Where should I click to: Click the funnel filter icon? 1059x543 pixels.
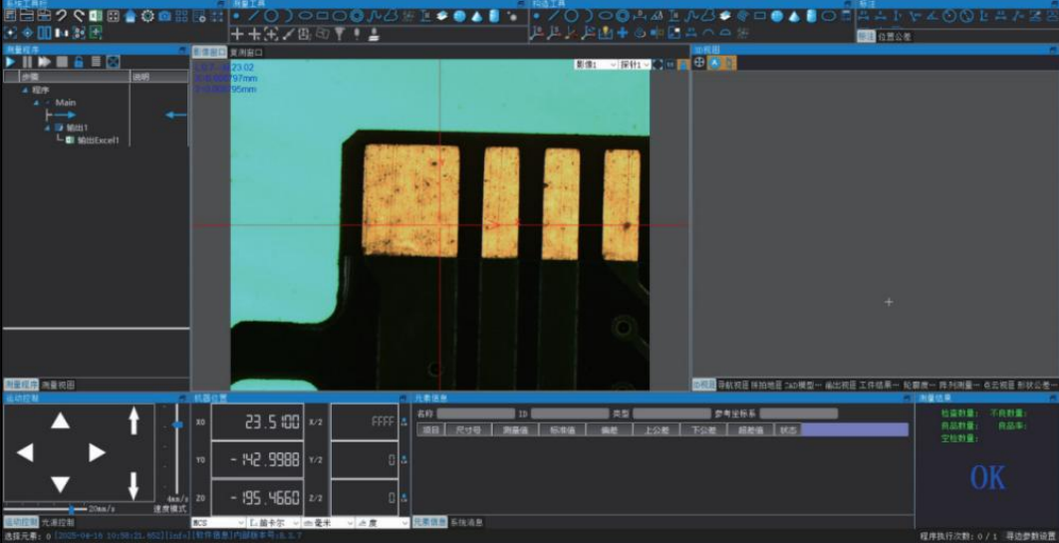[x=340, y=33]
